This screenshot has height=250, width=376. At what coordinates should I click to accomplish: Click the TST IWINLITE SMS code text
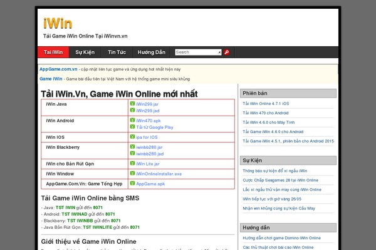97,227
